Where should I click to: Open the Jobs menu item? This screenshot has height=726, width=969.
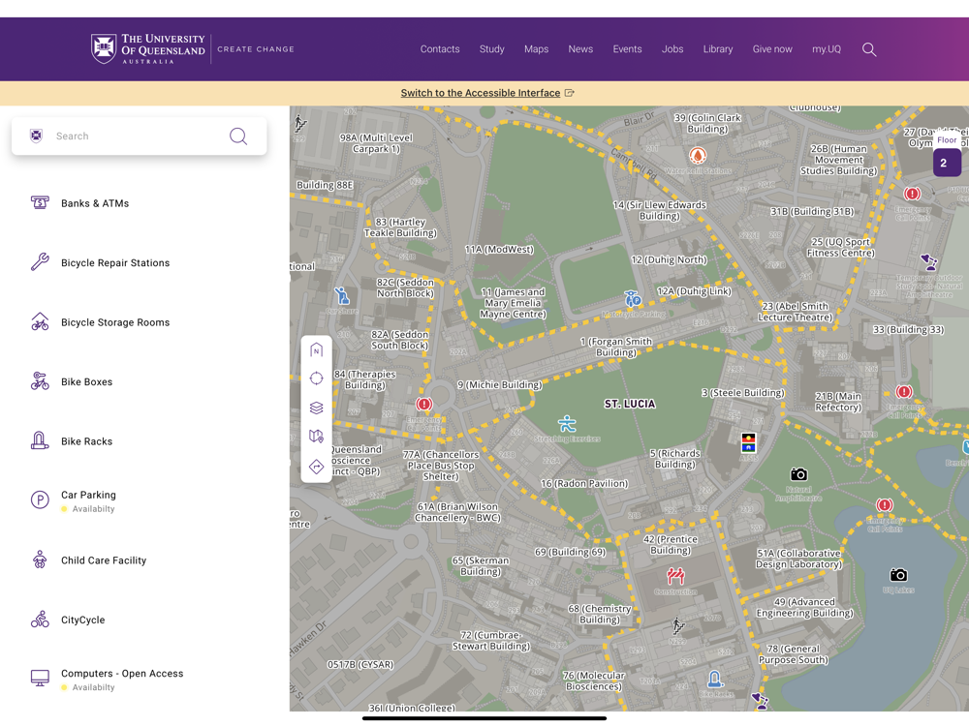point(672,49)
